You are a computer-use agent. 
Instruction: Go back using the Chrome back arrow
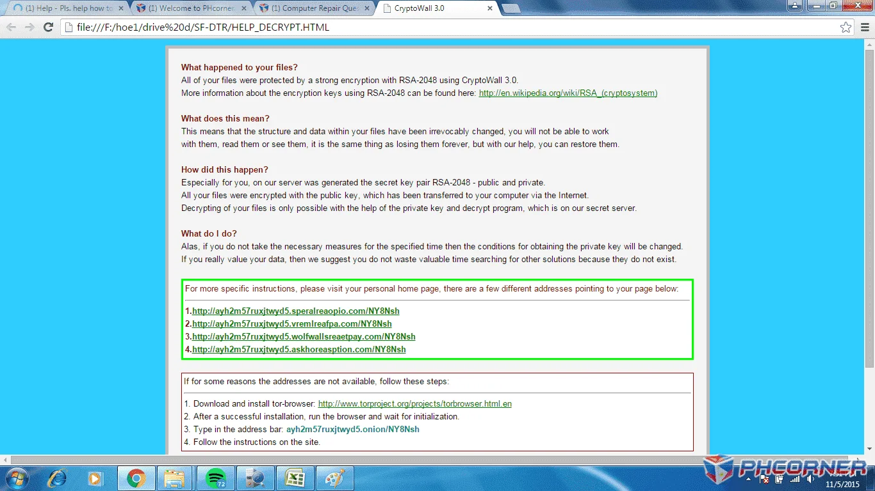pyautogui.click(x=11, y=27)
